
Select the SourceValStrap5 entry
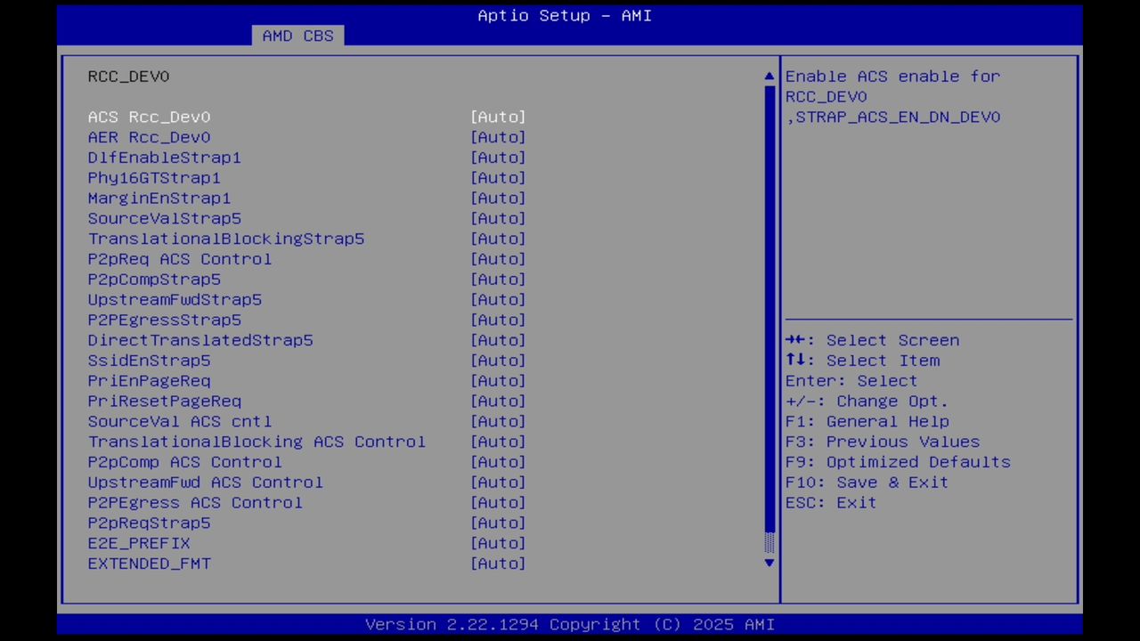point(164,218)
